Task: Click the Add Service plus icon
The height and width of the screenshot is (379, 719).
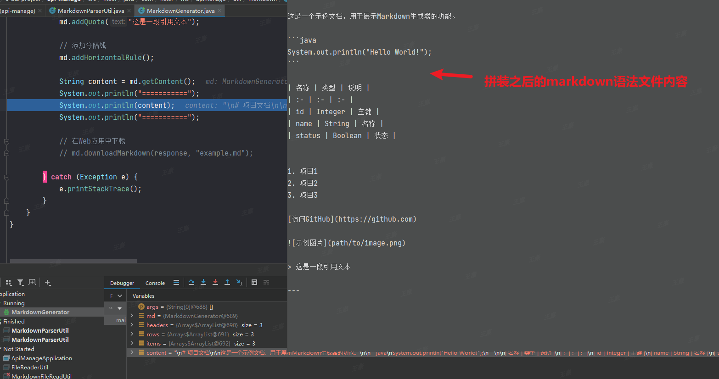Action: pyautogui.click(x=48, y=283)
